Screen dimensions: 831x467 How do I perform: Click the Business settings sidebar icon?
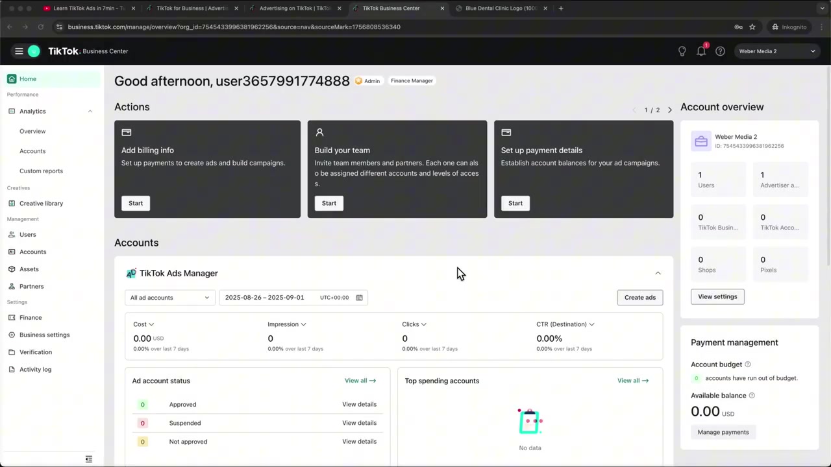(12, 335)
